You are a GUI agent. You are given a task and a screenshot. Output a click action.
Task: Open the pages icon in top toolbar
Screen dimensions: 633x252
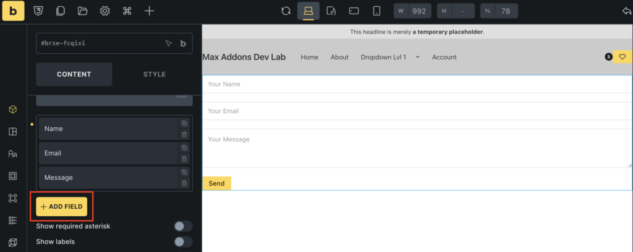(61, 11)
